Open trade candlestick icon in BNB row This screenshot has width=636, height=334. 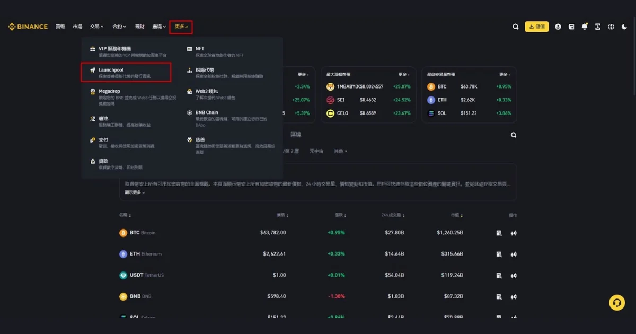(514, 296)
